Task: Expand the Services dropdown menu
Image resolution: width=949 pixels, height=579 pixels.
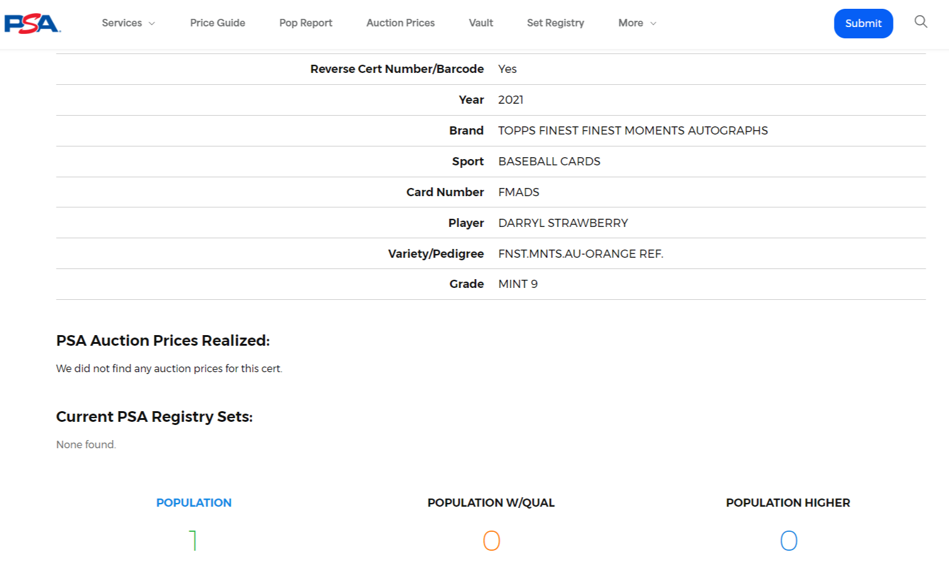Action: pyautogui.click(x=128, y=23)
